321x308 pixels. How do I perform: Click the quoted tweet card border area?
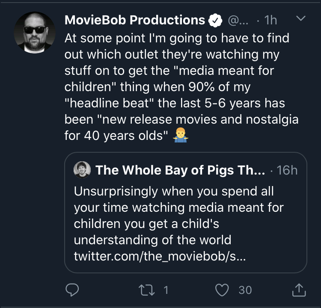(186, 213)
